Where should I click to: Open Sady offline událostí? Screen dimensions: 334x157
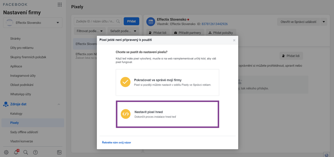(24, 132)
